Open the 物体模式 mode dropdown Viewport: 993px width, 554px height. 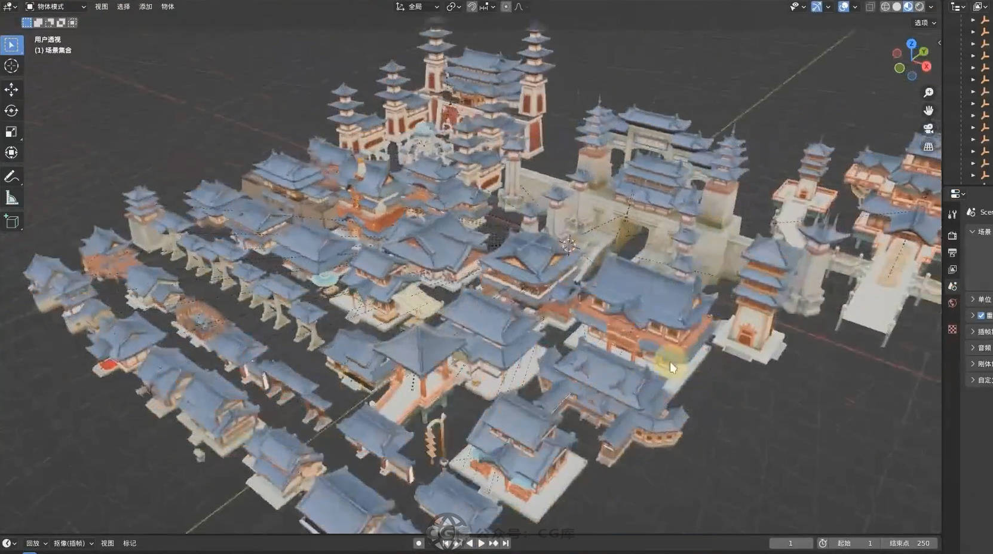(56, 7)
